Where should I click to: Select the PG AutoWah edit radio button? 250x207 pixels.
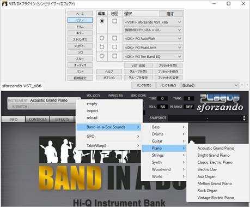tap(102, 38)
